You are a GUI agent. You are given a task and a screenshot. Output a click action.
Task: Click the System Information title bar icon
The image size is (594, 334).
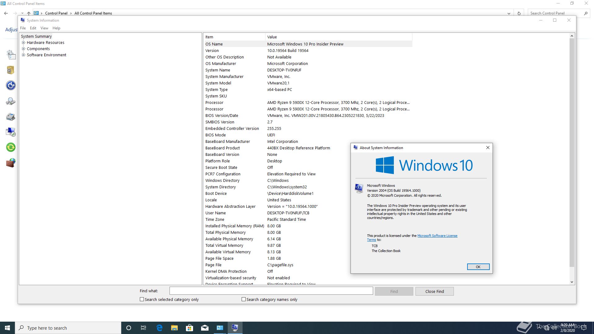pyautogui.click(x=23, y=20)
